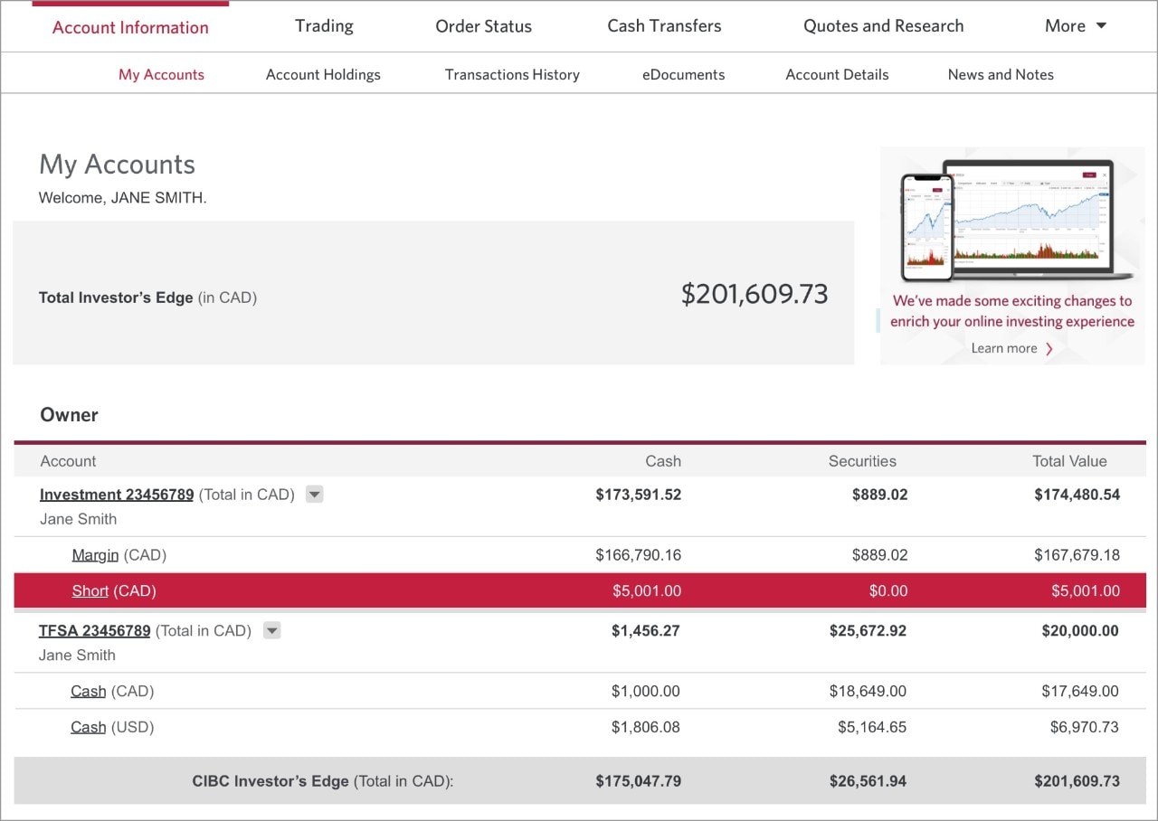1158x821 pixels.
Task: Click the devices chart promo image
Action: point(1017,220)
